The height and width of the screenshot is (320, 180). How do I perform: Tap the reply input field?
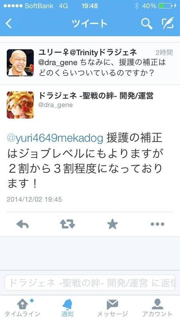(x=90, y=283)
